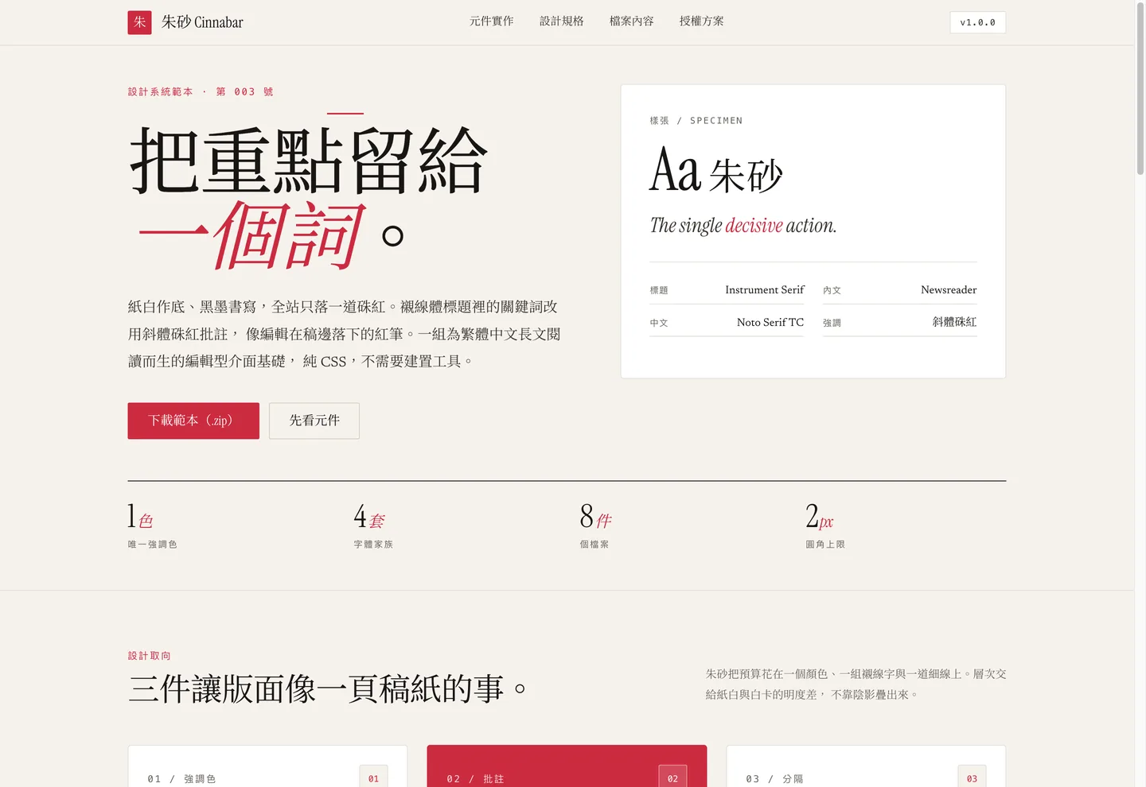
Task: Click the 設計系統範本 · 第 003 號 label
Action: click(x=201, y=92)
